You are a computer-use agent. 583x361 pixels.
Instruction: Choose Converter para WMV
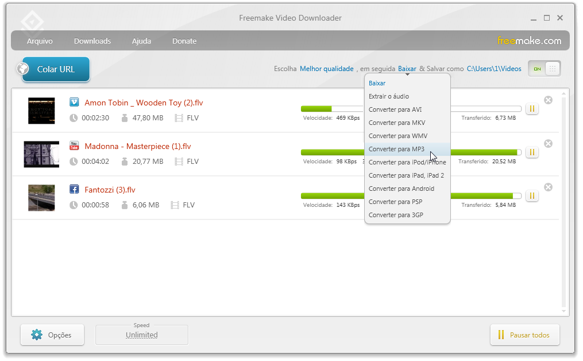coord(407,136)
